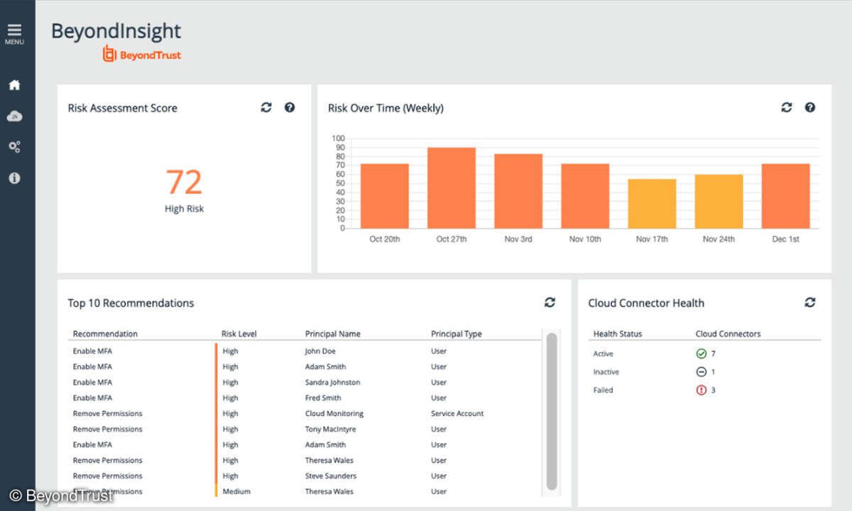Image resolution: width=852 pixels, height=511 pixels.
Task: Click the risk score value 72
Action: pos(185,182)
